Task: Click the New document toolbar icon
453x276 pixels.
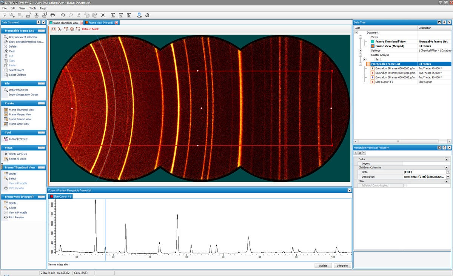Action: [5, 15]
